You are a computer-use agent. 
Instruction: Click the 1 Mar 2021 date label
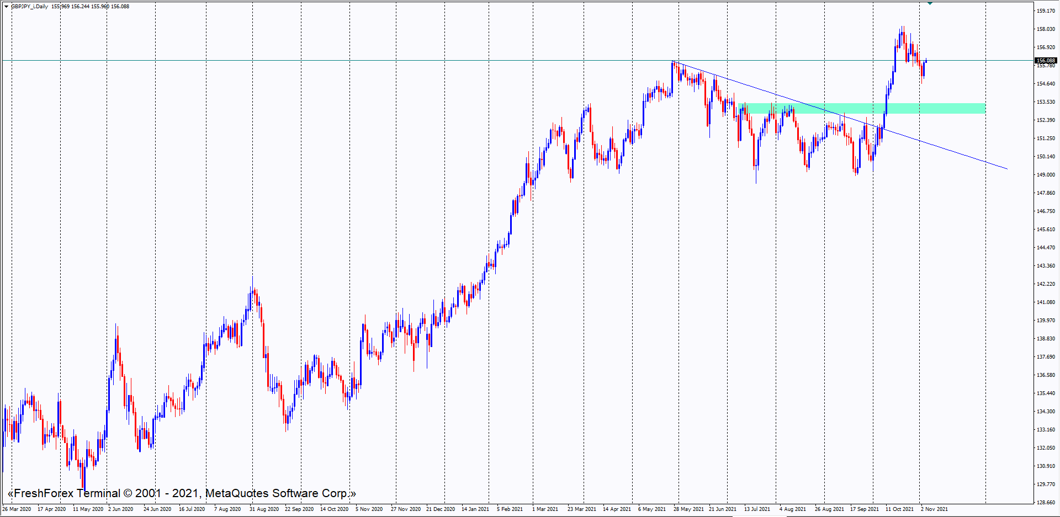pyautogui.click(x=545, y=509)
